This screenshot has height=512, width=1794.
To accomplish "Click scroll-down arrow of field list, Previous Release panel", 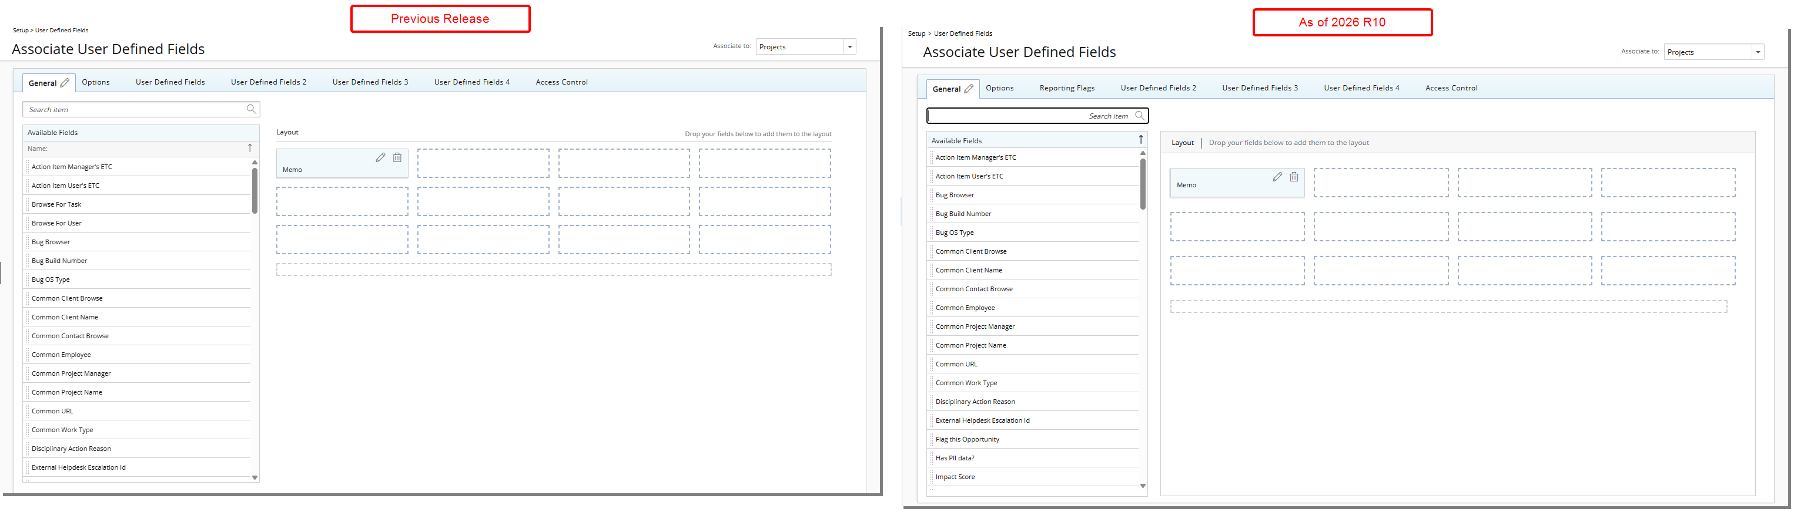I will coord(255,477).
